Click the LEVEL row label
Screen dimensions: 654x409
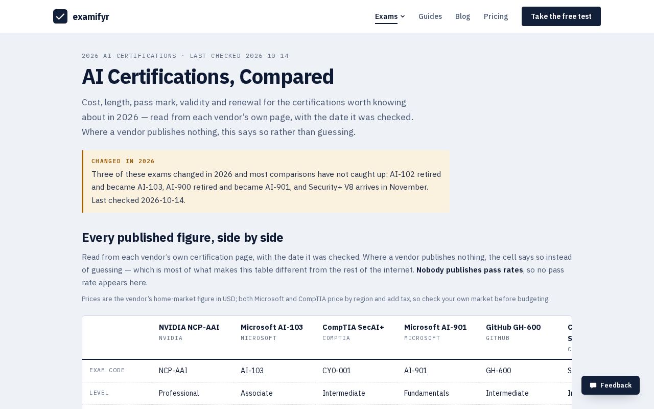click(99, 393)
